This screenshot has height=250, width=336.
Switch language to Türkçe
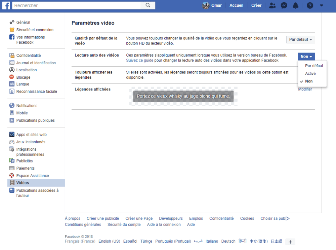[x=146, y=241]
